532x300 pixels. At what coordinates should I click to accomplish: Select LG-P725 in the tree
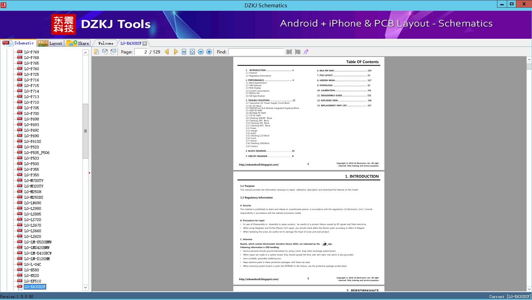point(31,74)
